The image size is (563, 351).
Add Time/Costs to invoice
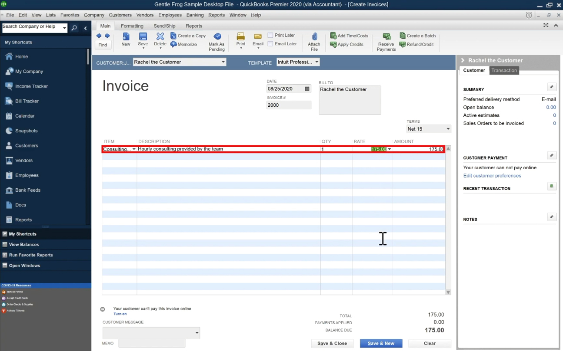[x=349, y=36]
